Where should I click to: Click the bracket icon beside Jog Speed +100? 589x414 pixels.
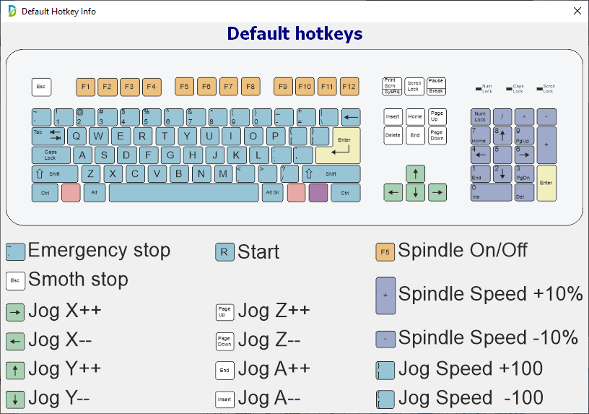(385, 371)
